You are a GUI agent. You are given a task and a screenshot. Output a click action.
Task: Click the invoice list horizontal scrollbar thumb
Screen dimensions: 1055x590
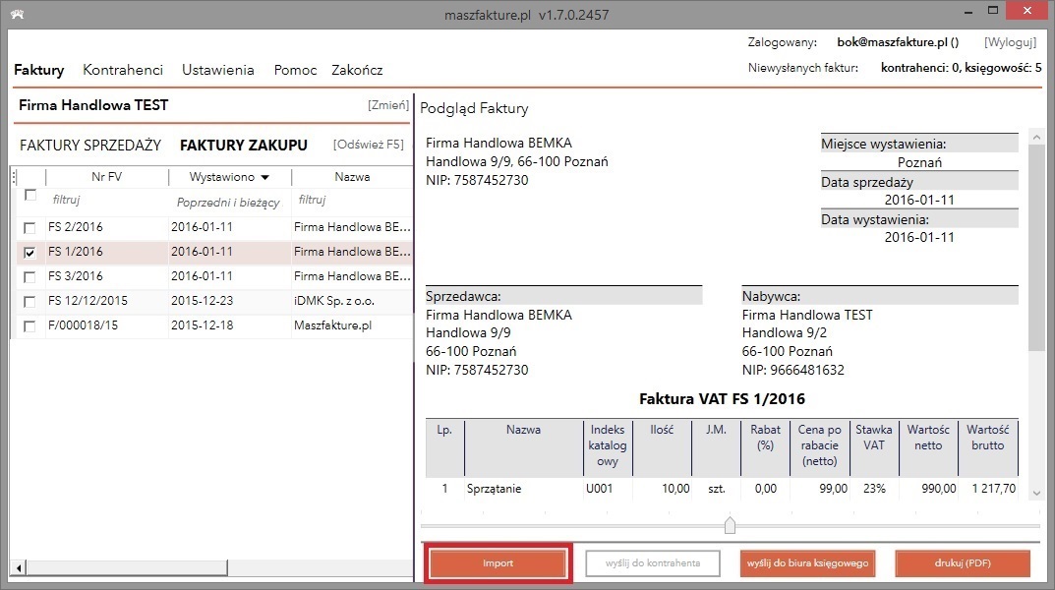point(127,567)
